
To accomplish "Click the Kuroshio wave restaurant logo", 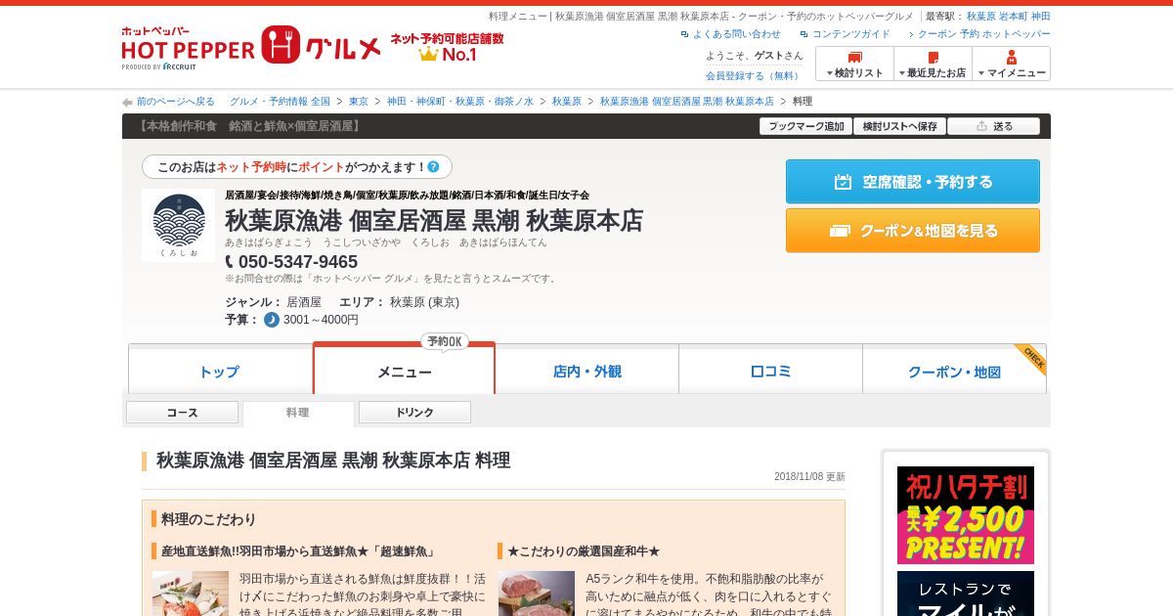I will [178, 225].
